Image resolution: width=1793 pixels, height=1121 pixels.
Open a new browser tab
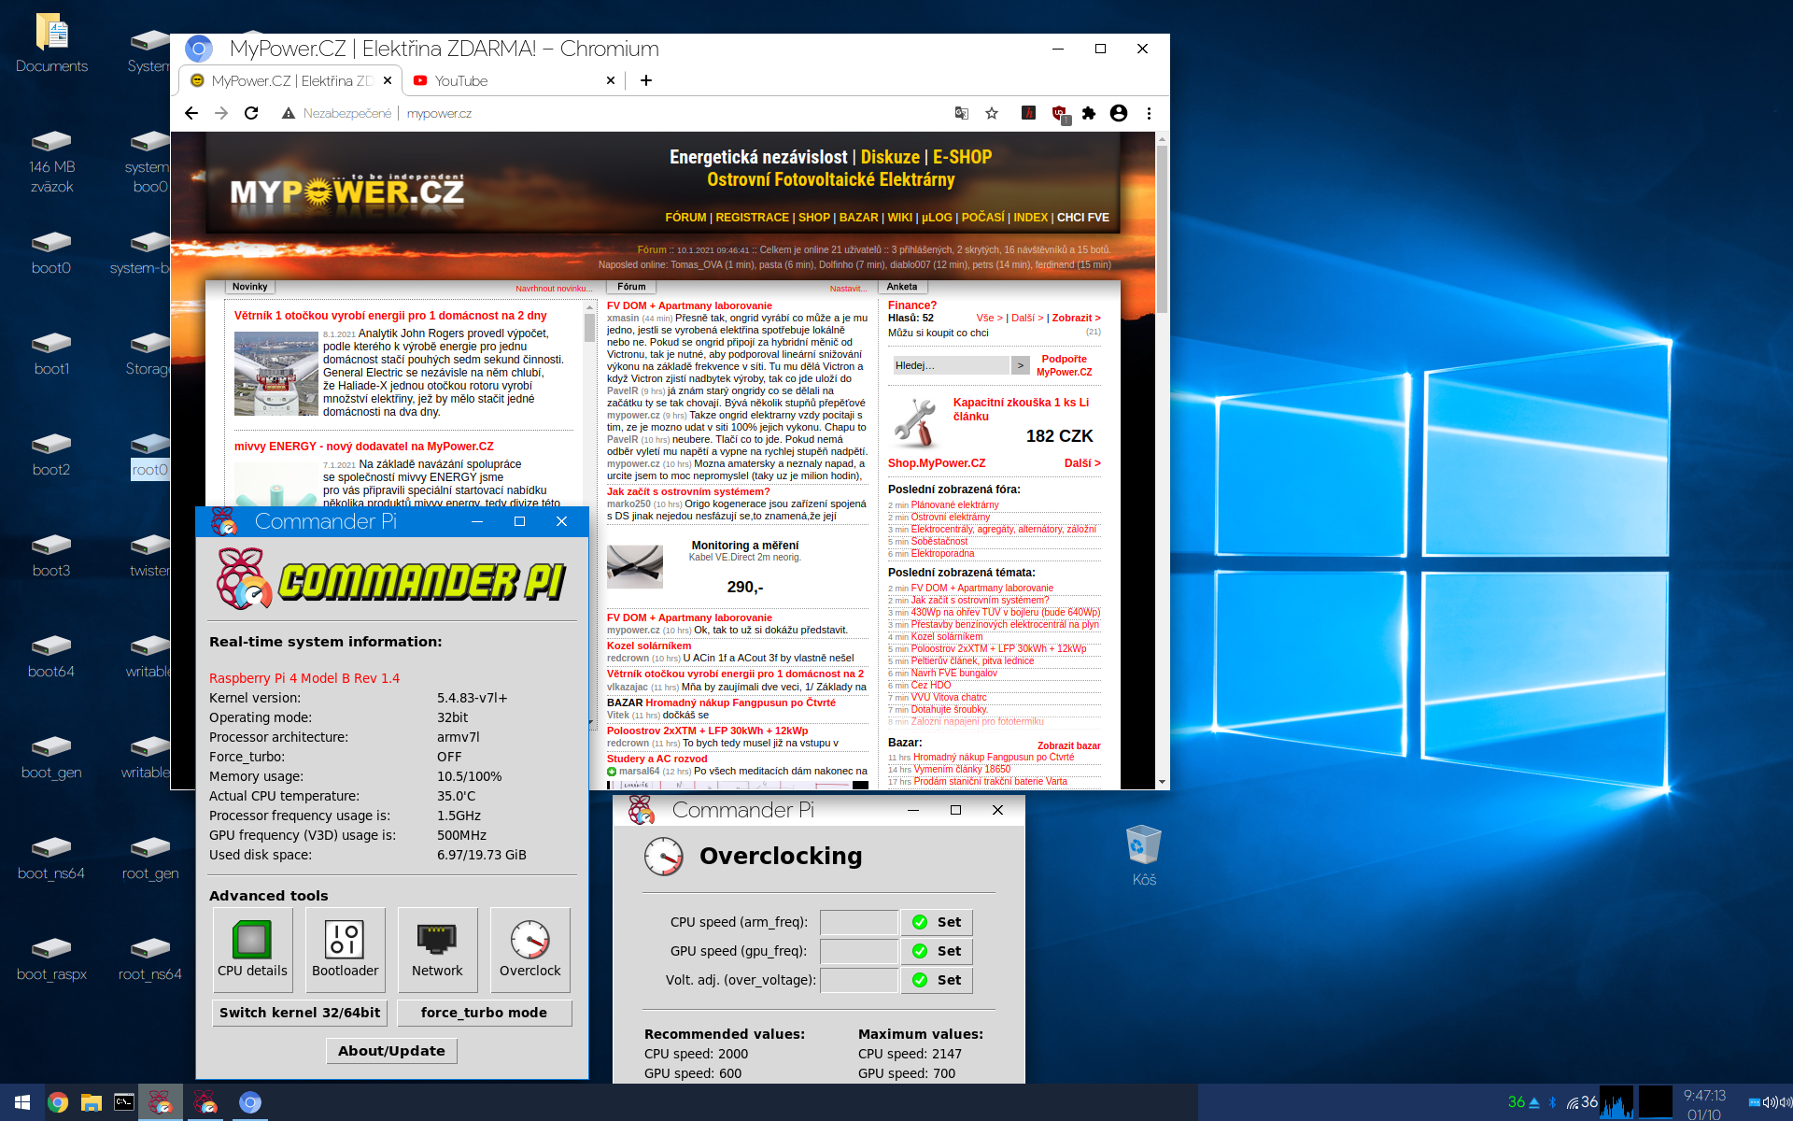click(x=645, y=80)
